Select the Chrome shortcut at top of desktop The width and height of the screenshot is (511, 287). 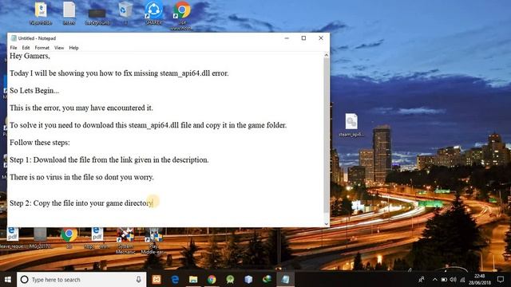click(181, 15)
